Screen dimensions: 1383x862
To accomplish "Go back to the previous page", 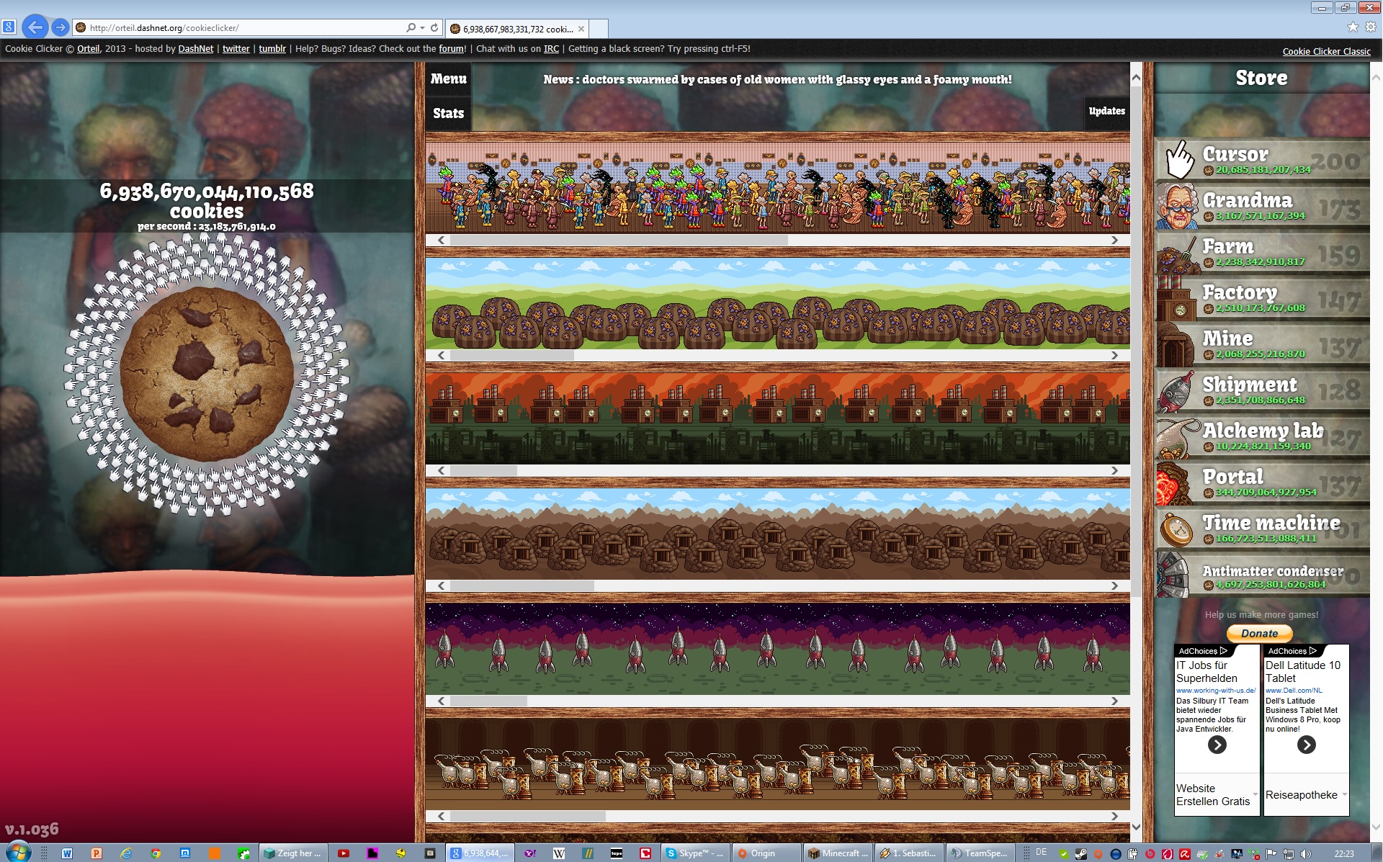I will point(35,27).
